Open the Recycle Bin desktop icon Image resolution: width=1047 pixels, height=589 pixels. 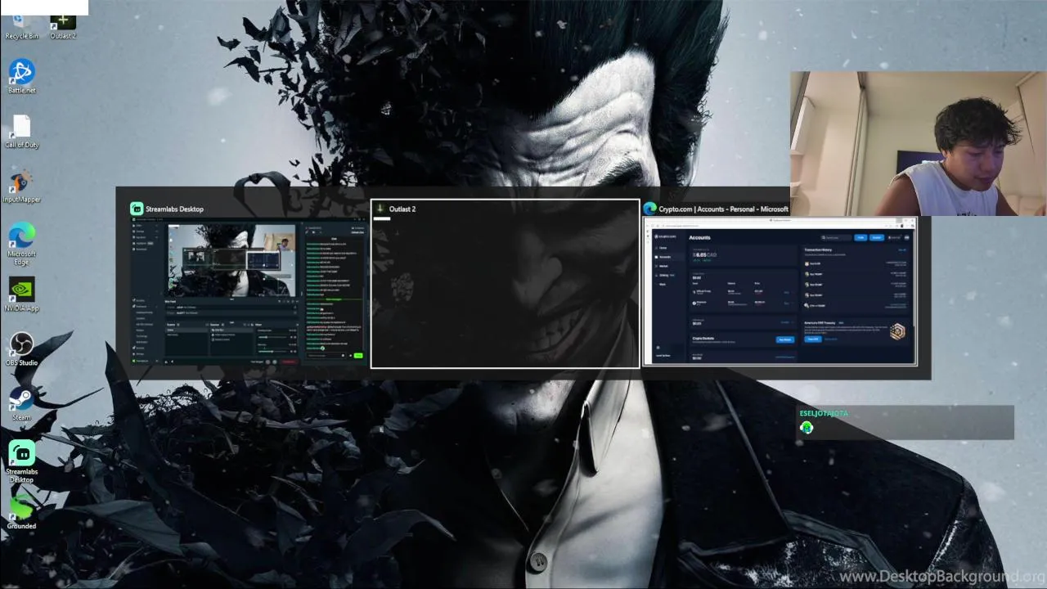coord(21,28)
